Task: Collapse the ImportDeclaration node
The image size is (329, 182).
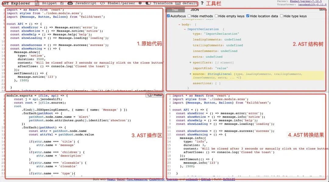Action: tap(185, 29)
